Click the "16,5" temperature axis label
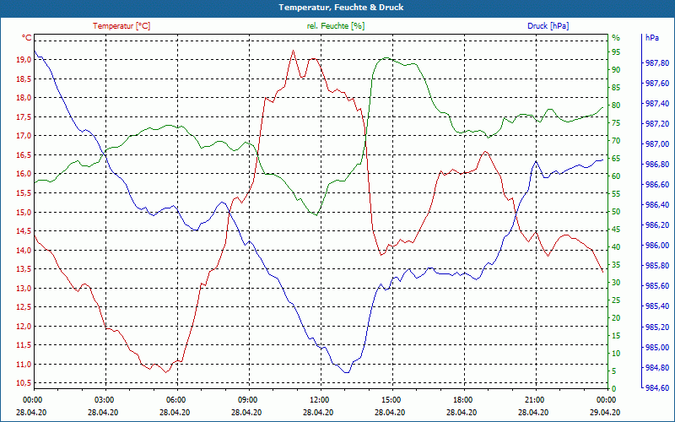The height and width of the screenshot is (422, 675). (24, 155)
